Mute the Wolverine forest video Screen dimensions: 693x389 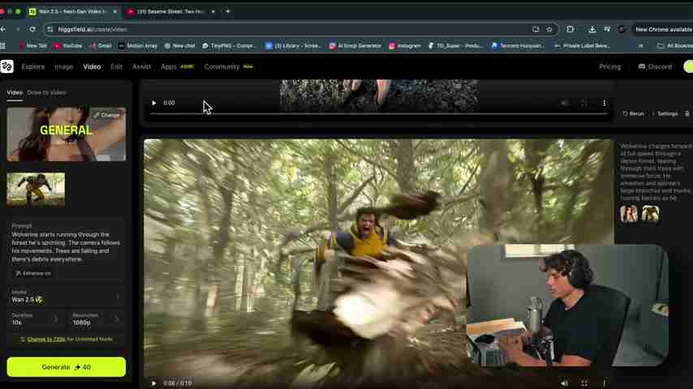pyautogui.click(x=564, y=383)
